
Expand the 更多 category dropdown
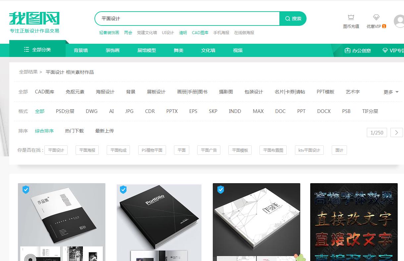pos(388,92)
